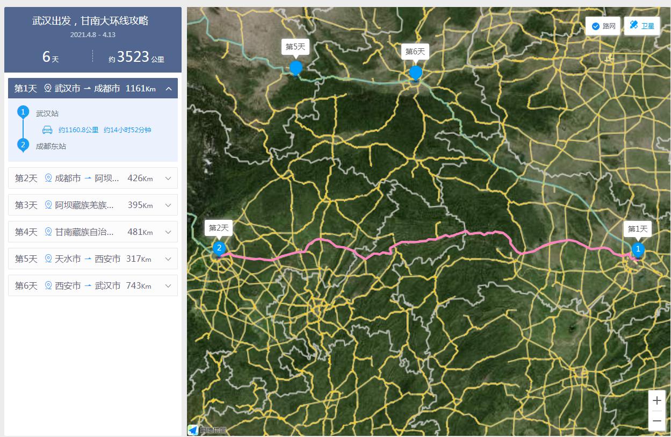
Task: Click the pink Day 1 route line
Action: (x=430, y=239)
